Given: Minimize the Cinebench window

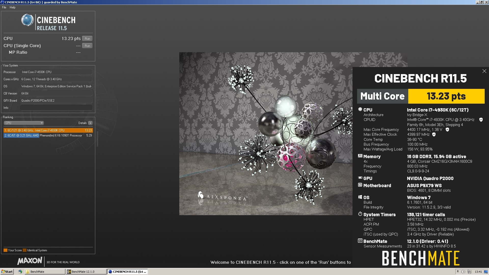Looking at the screenshot, I should tap(478, 2).
